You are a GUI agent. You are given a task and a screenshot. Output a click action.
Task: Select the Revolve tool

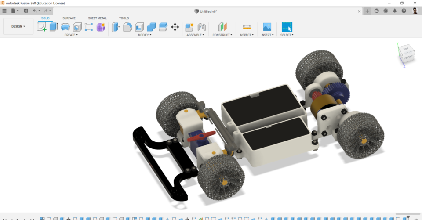[x=65, y=27]
